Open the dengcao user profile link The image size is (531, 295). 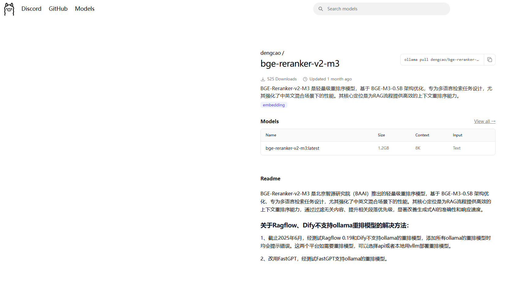tap(271, 53)
